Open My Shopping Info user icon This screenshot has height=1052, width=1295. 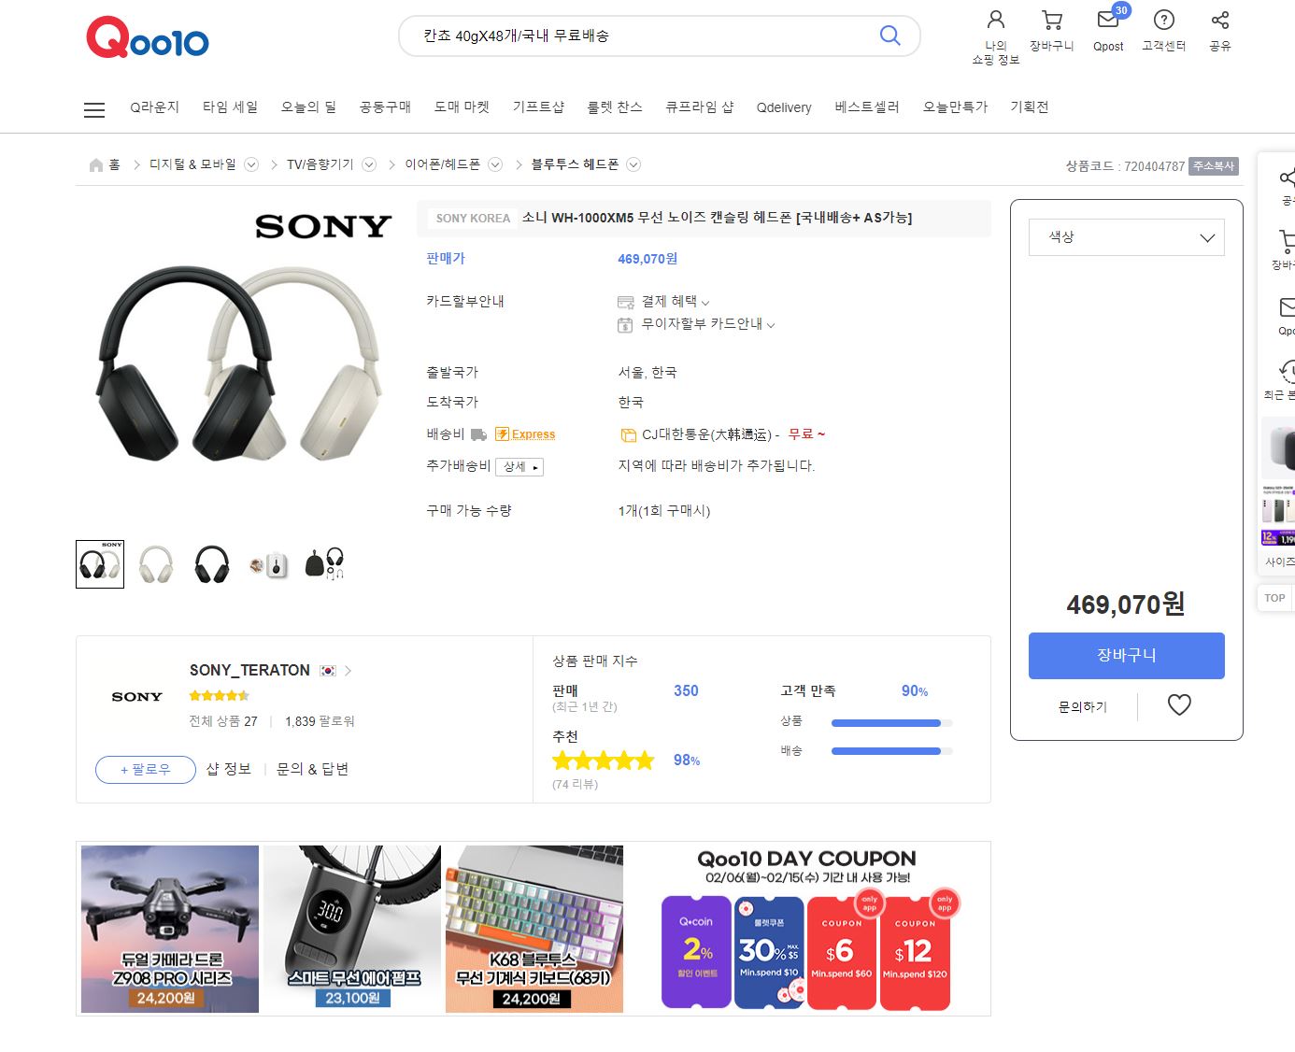pos(996,20)
